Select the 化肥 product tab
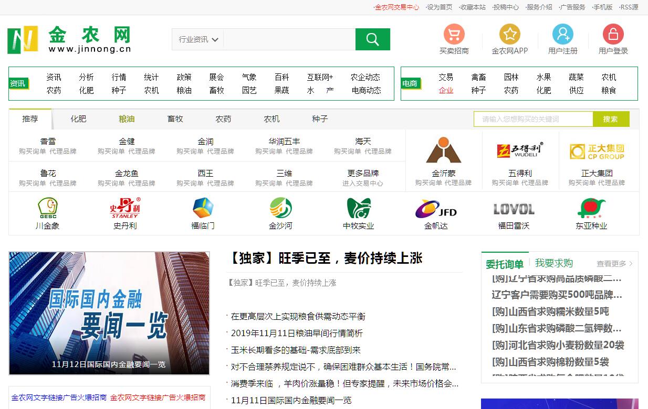The image size is (648, 409). 78,119
